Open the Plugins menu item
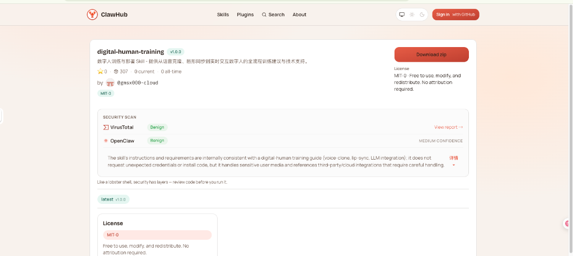The width and height of the screenshot is (573, 256). click(245, 15)
